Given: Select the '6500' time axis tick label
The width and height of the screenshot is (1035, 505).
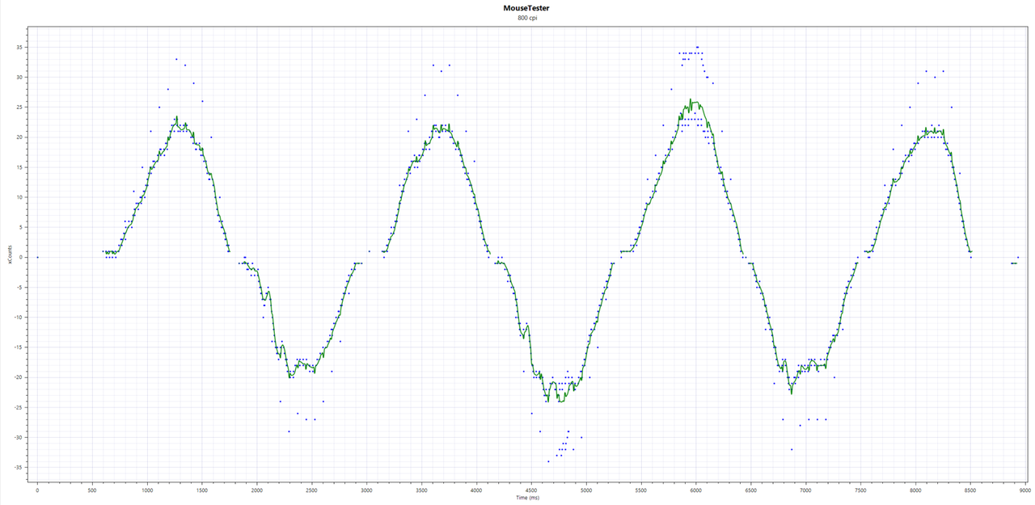Looking at the screenshot, I should pyautogui.click(x=751, y=490).
